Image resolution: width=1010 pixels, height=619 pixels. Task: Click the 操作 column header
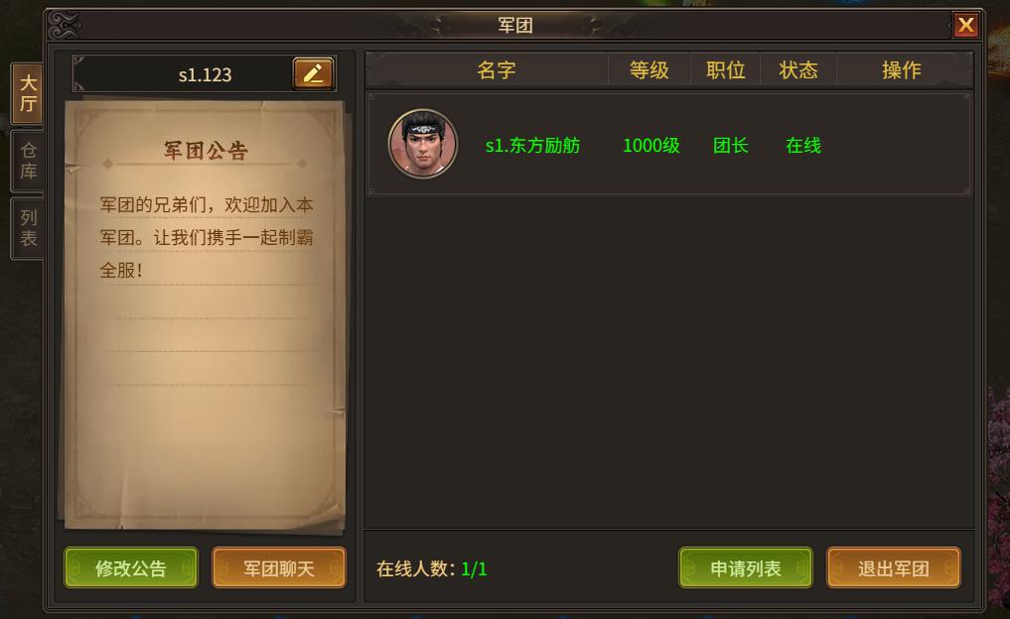click(x=901, y=69)
